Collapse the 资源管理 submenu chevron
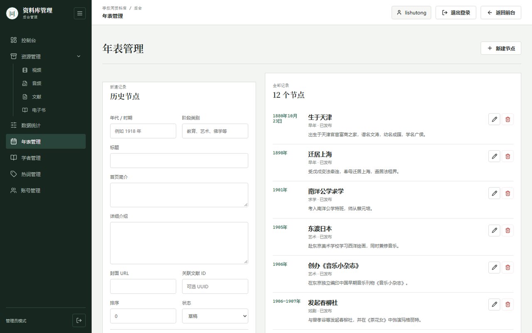The width and height of the screenshot is (532, 333). [79, 57]
